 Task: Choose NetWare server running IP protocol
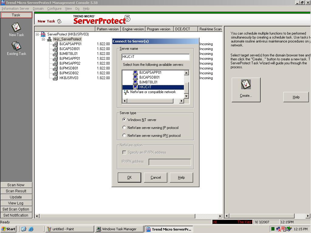(x=124, y=127)
